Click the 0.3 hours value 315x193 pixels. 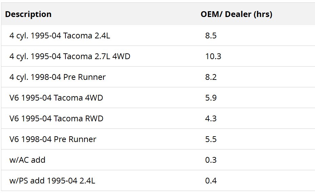(211, 160)
